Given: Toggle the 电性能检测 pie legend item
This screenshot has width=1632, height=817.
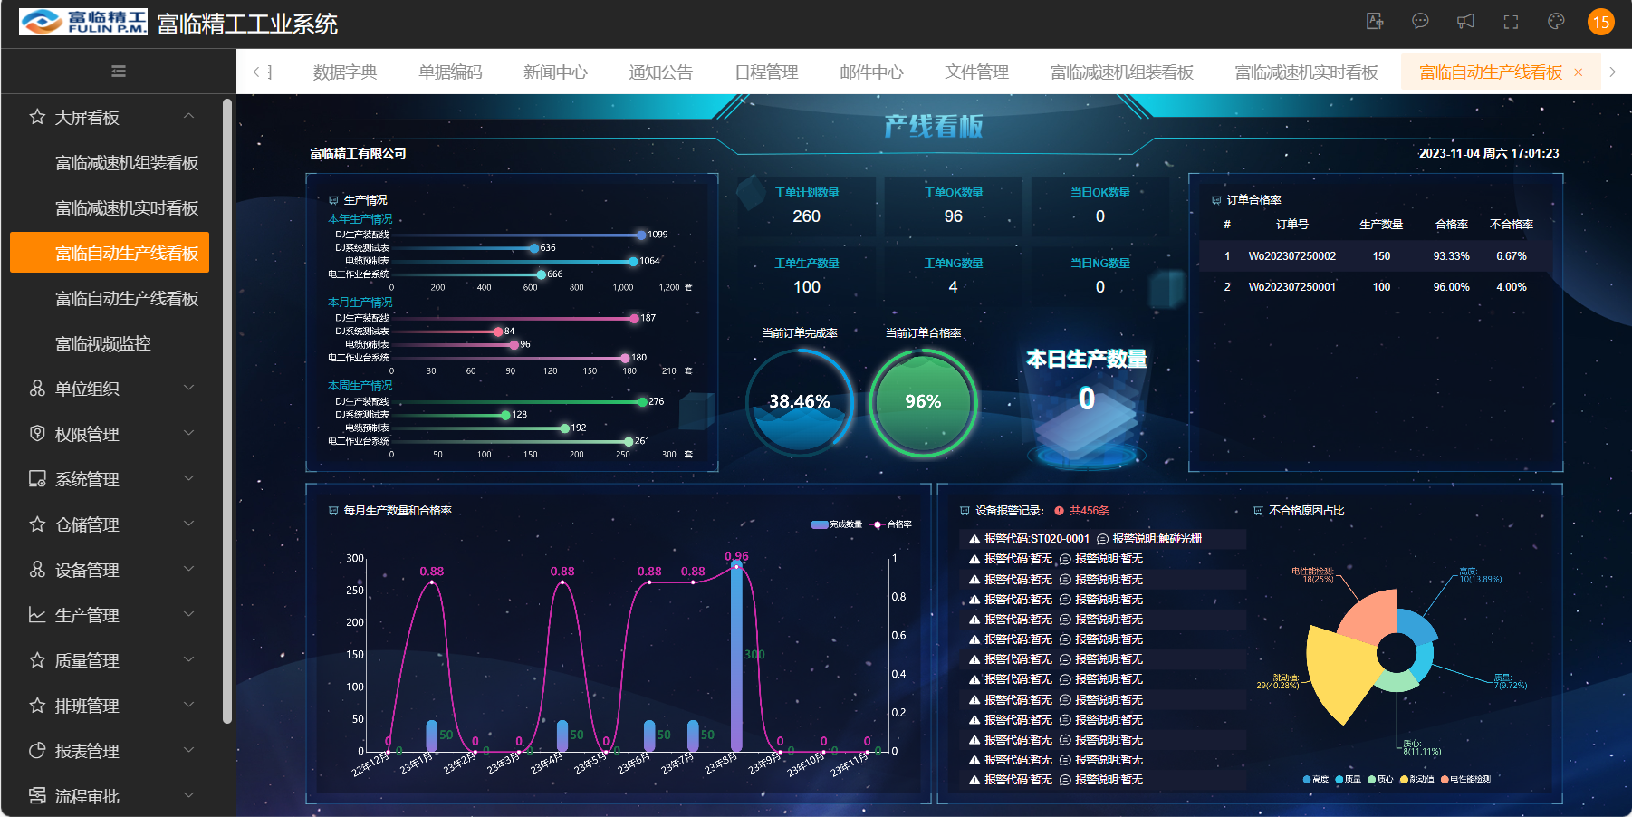Looking at the screenshot, I should click(1465, 779).
